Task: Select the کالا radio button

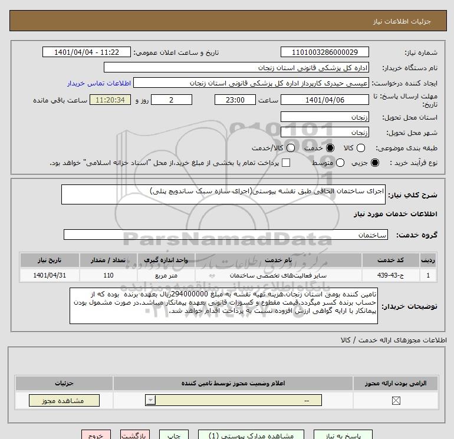Action: [x=360, y=148]
